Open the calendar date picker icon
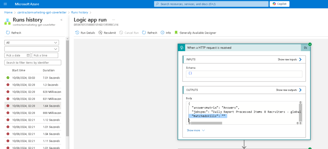Screen dimensions: 328x149 (x=29, y=55)
